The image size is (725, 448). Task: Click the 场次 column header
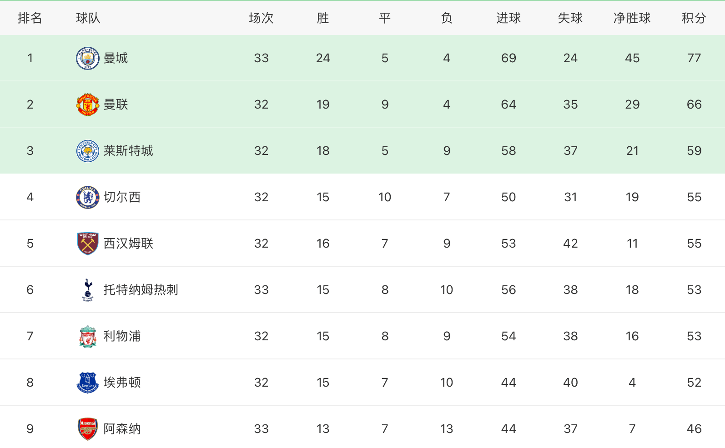tap(261, 18)
